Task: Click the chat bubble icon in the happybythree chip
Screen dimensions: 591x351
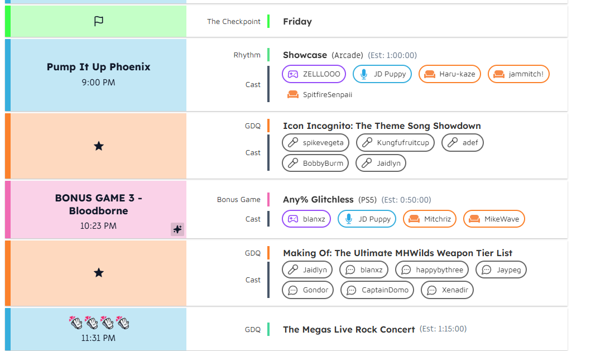Action: pyautogui.click(x=406, y=270)
